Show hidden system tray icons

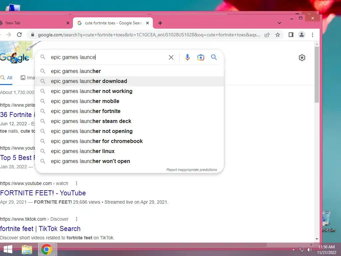coord(294,250)
